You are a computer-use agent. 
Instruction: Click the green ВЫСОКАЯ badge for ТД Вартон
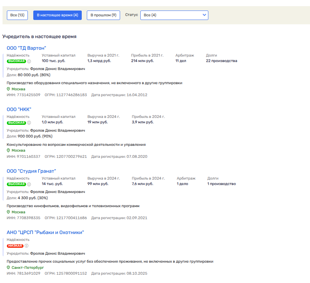(x=16, y=61)
